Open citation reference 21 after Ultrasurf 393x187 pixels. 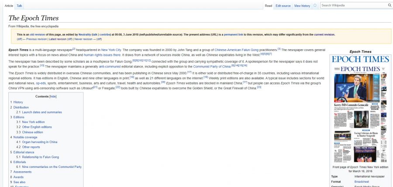point(95,87)
